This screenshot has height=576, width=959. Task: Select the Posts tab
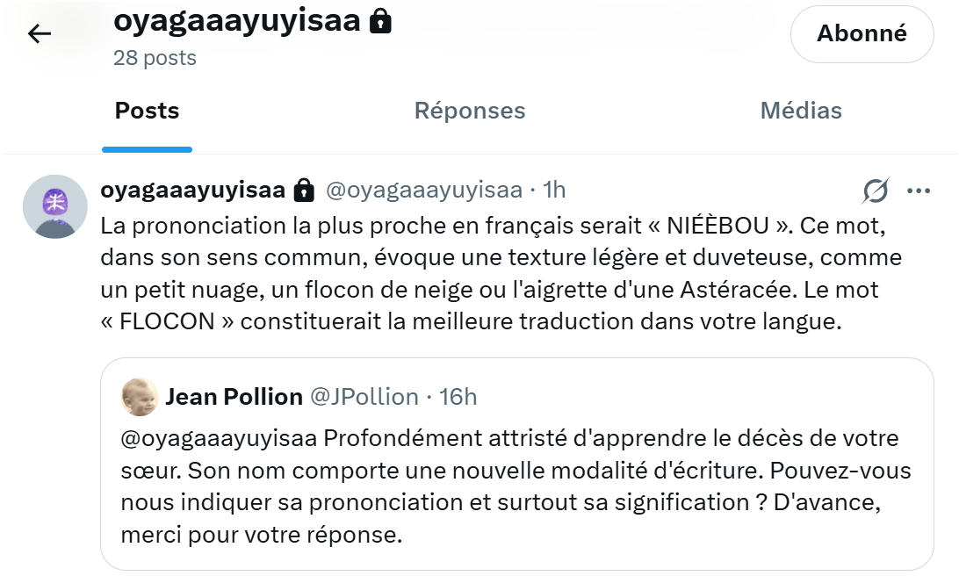(x=147, y=111)
